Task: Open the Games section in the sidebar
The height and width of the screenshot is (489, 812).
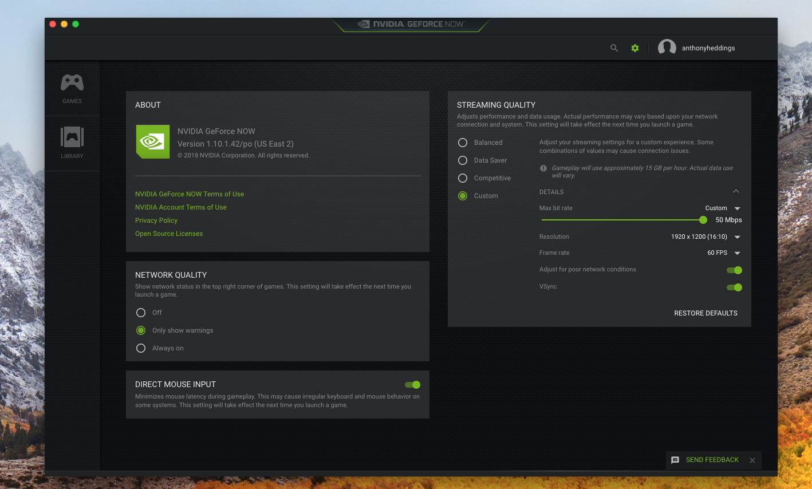Action: [x=72, y=87]
